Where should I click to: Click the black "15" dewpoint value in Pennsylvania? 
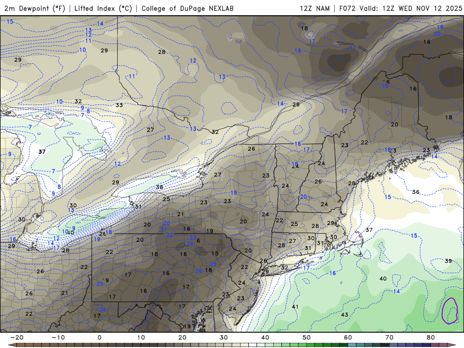click(215, 253)
